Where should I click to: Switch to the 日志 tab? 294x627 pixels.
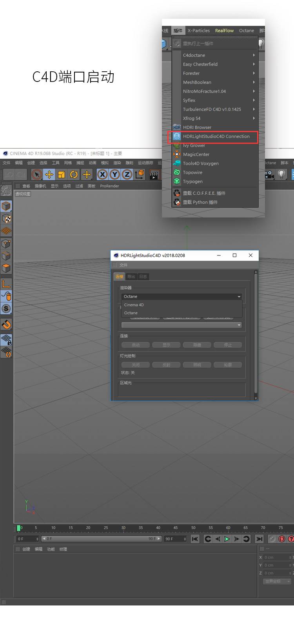coord(143,277)
